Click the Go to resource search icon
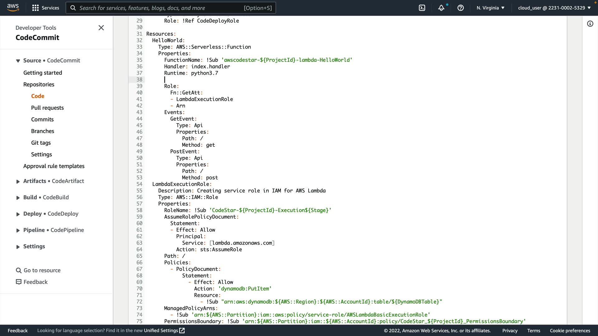This screenshot has height=336, width=598. tap(19, 270)
